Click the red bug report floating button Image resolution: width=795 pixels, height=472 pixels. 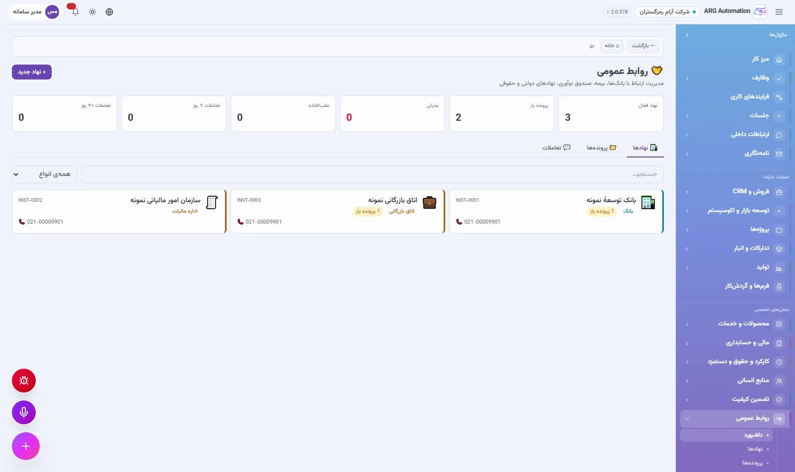(24, 381)
